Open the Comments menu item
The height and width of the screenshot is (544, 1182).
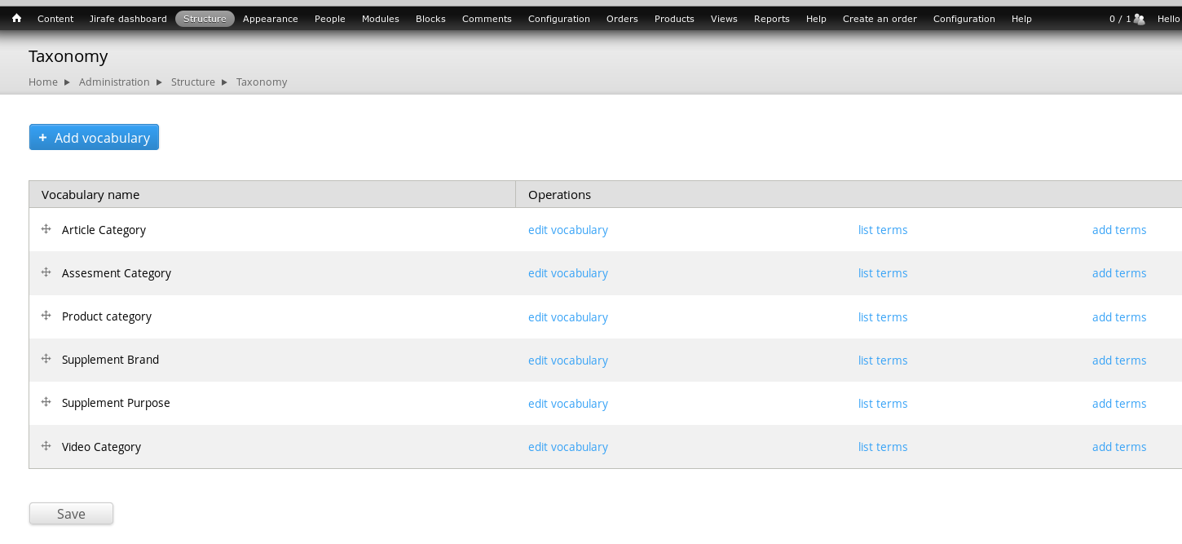coord(487,19)
